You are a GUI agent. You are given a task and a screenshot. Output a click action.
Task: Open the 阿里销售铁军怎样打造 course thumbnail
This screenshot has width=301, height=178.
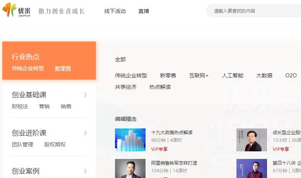click(130, 168)
